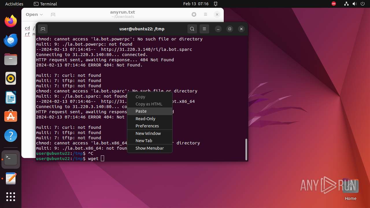Minimize the terminal window
The height and width of the screenshot is (208, 370).
click(x=218, y=29)
